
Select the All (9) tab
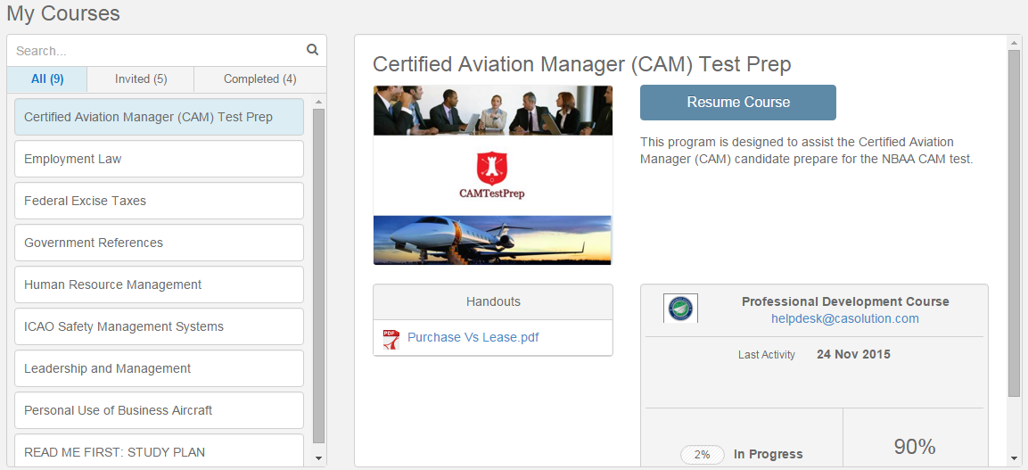pyautogui.click(x=47, y=79)
